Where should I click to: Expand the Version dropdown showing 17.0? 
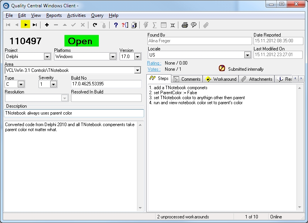[x=137, y=57]
